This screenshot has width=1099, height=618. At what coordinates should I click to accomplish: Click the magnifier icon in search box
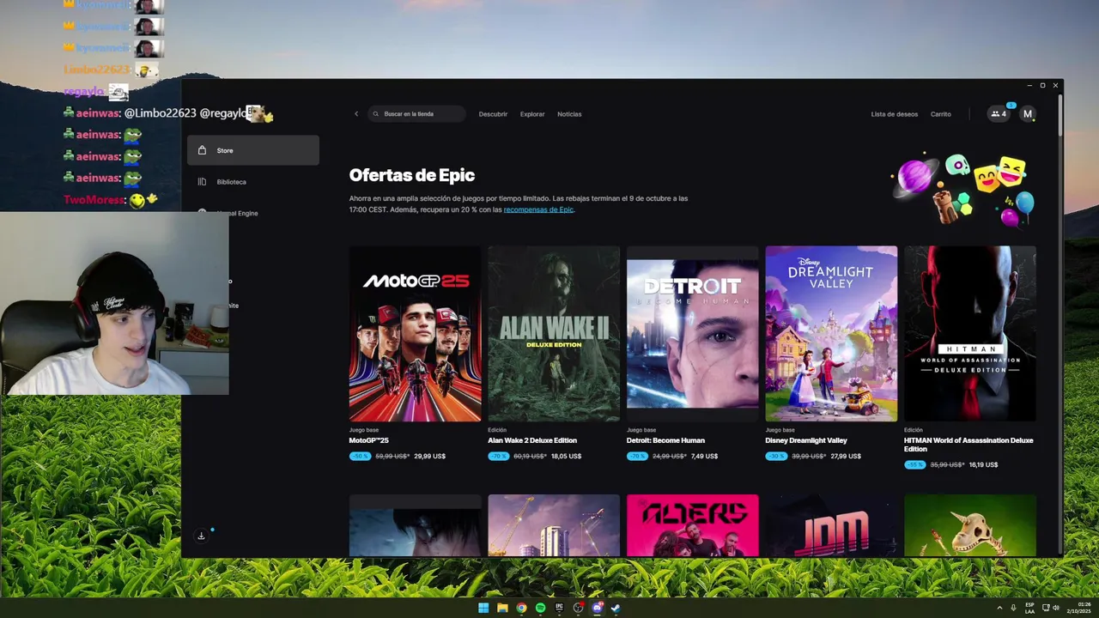pos(376,114)
